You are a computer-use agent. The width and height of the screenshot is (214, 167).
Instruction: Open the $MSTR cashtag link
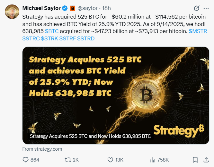point(198,31)
